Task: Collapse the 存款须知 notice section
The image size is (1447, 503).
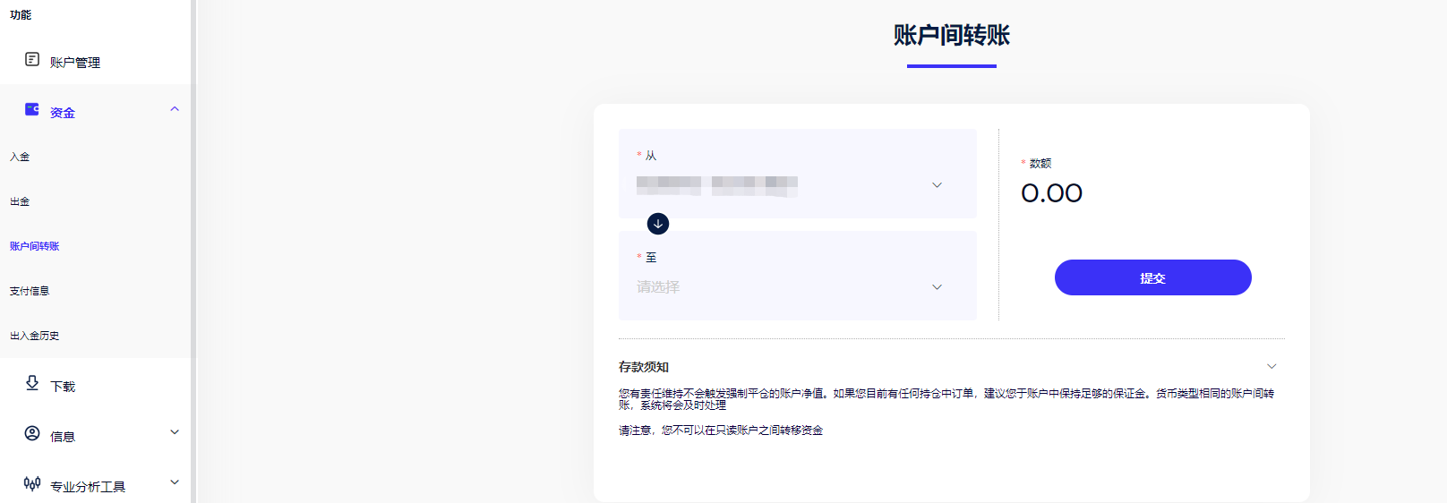Action: point(1271,367)
